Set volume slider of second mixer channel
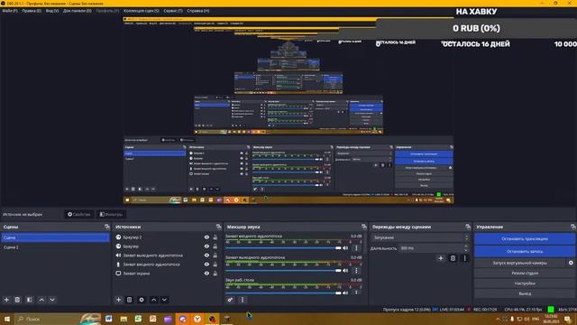The height and width of the screenshot is (325, 577). [x=283, y=271]
